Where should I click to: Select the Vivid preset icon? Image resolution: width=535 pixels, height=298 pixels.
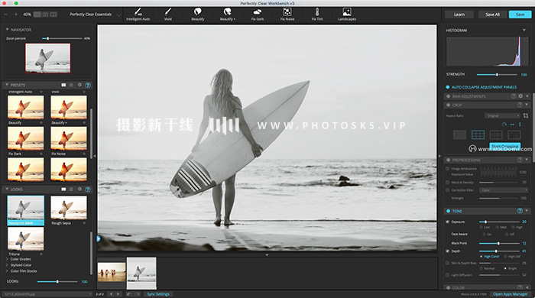tap(168, 15)
